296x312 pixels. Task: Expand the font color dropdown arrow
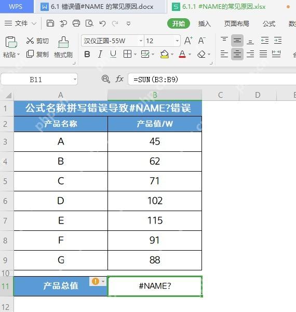(190, 54)
